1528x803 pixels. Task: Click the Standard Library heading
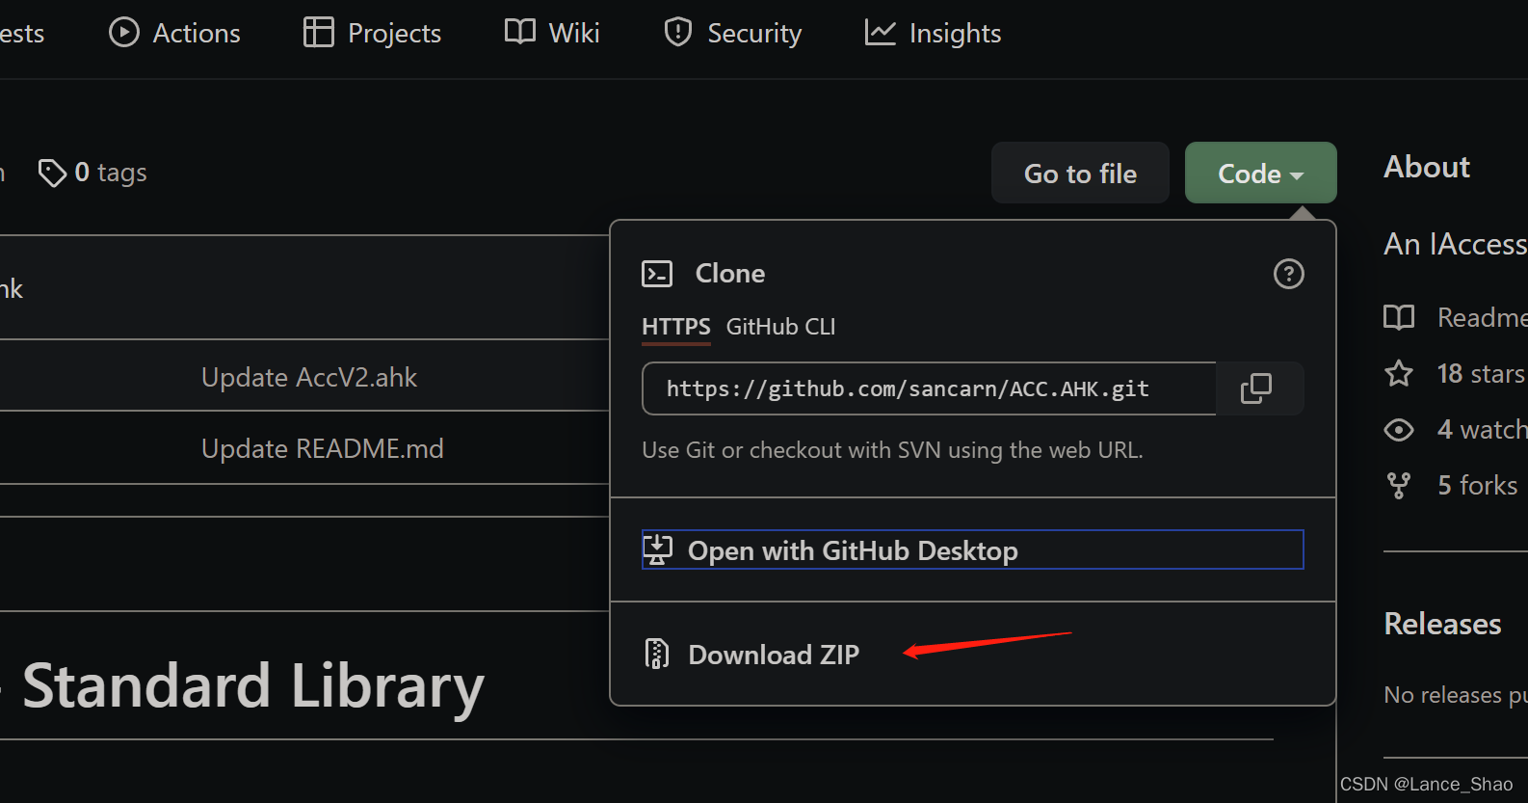click(x=253, y=686)
